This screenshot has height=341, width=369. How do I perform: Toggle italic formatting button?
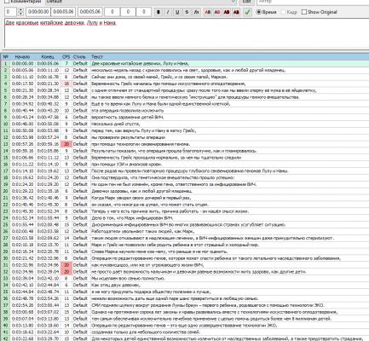(168, 12)
